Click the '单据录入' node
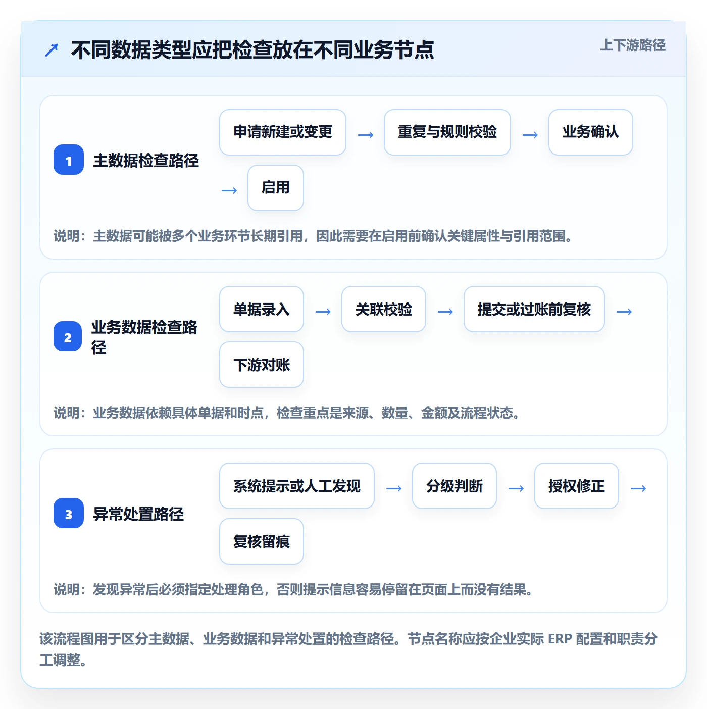Image resolution: width=707 pixels, height=709 pixels. click(262, 309)
